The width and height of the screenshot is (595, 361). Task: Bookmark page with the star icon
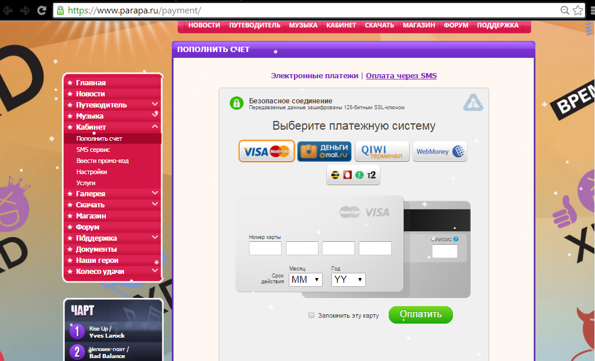pos(578,11)
